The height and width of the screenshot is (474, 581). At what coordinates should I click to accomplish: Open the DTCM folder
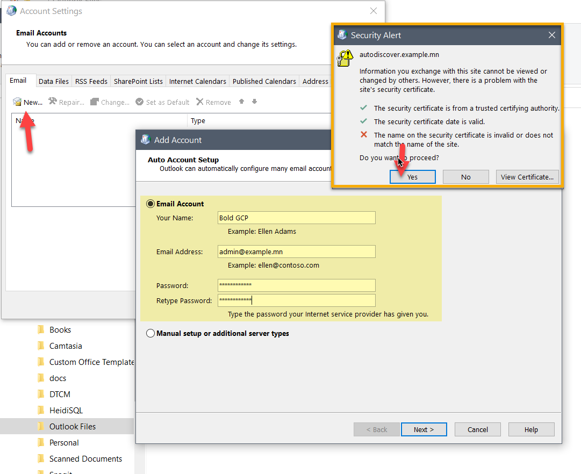click(60, 394)
